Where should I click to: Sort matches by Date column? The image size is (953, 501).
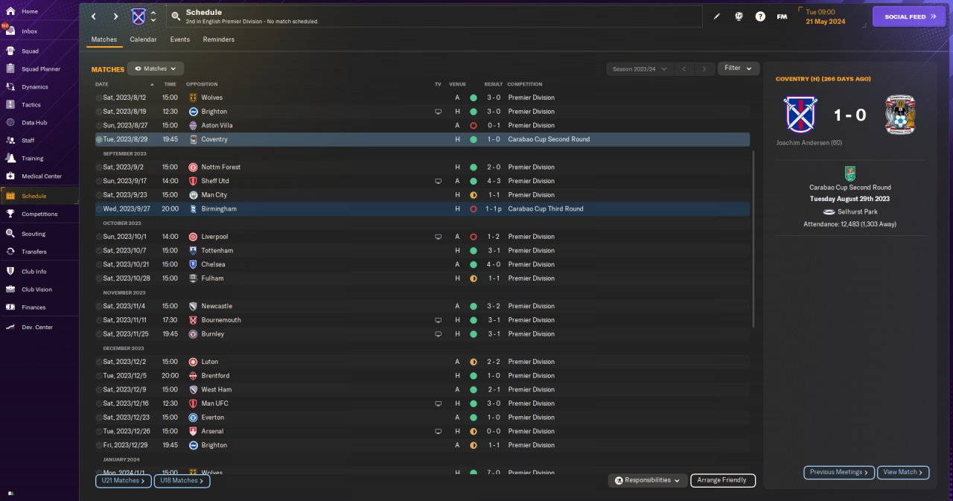click(x=101, y=84)
